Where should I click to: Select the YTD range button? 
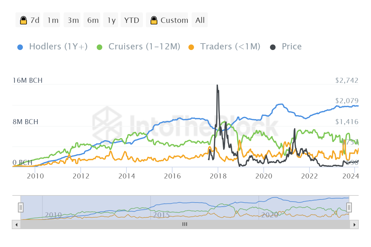(x=132, y=20)
